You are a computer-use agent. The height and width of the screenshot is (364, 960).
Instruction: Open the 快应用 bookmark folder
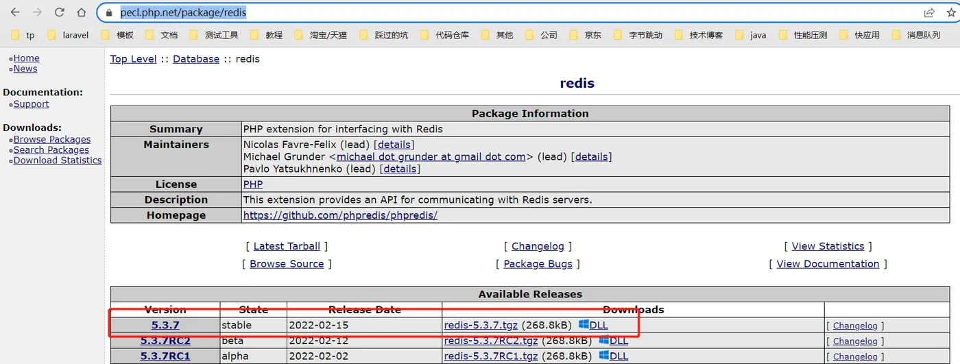tap(859, 35)
